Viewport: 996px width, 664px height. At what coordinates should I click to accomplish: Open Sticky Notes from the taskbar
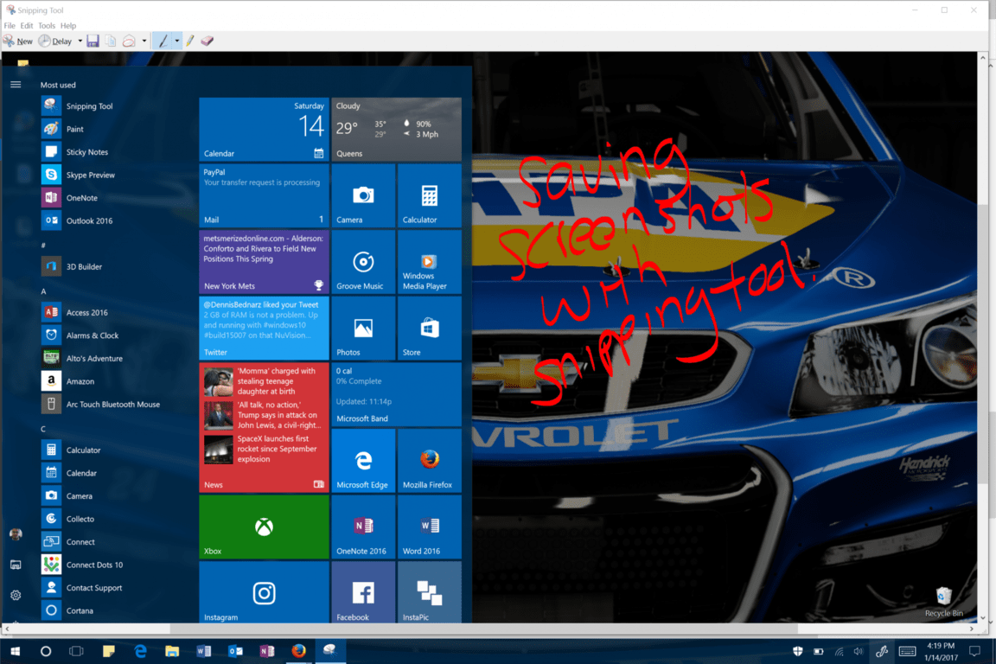[x=109, y=651]
